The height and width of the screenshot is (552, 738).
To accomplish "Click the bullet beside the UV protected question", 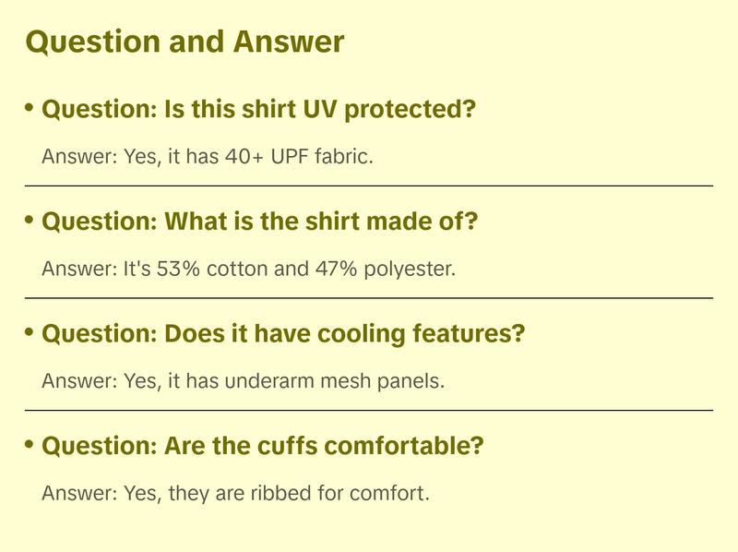I will 30,109.
